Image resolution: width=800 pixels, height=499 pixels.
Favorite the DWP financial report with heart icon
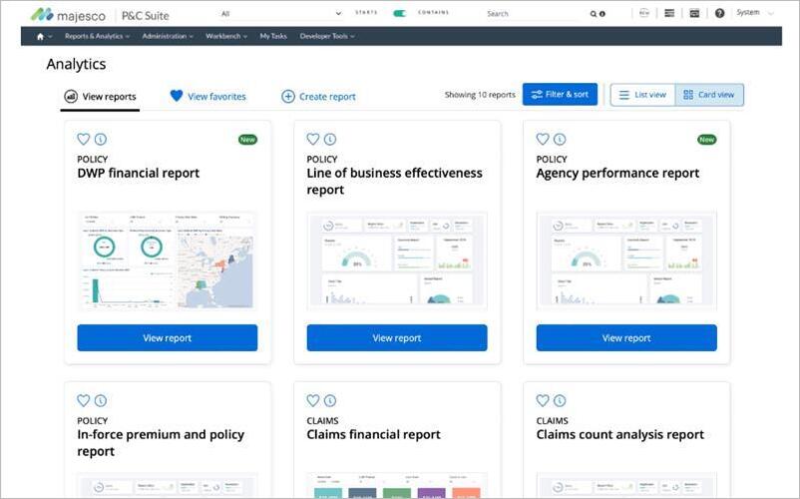tap(84, 140)
